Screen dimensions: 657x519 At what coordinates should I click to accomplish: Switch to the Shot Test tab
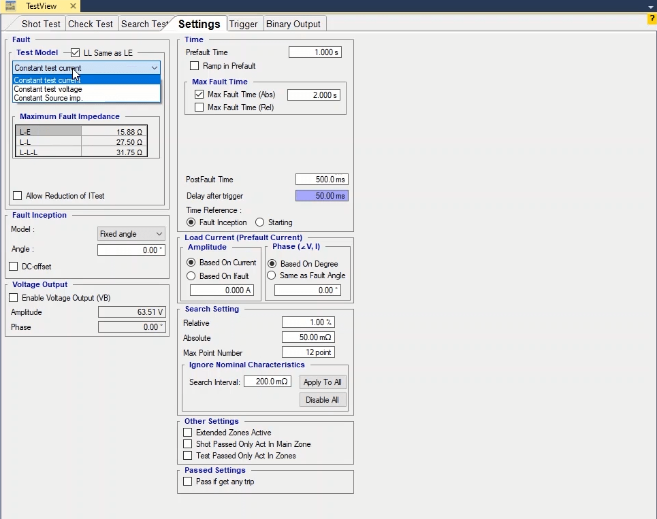point(40,24)
